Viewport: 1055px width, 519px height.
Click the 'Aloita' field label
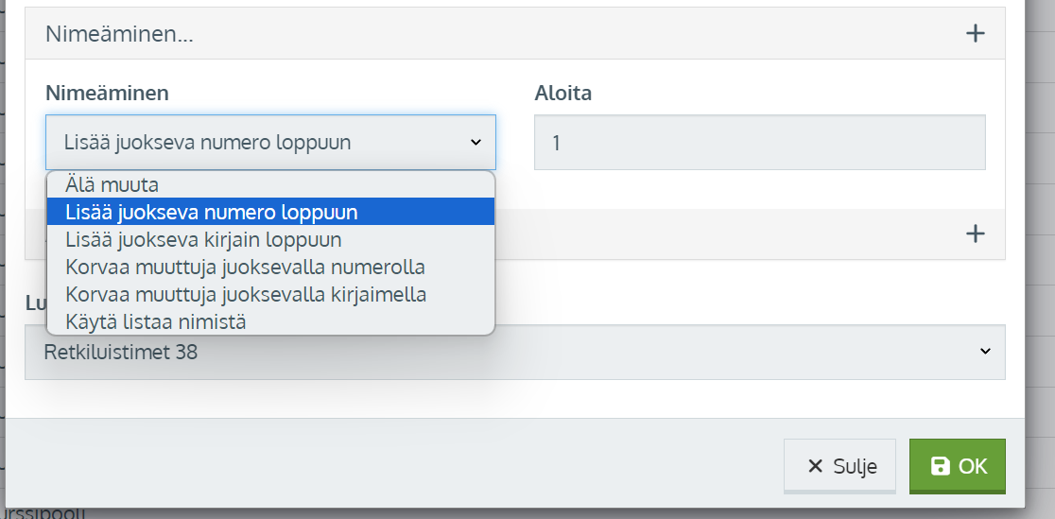tap(562, 93)
